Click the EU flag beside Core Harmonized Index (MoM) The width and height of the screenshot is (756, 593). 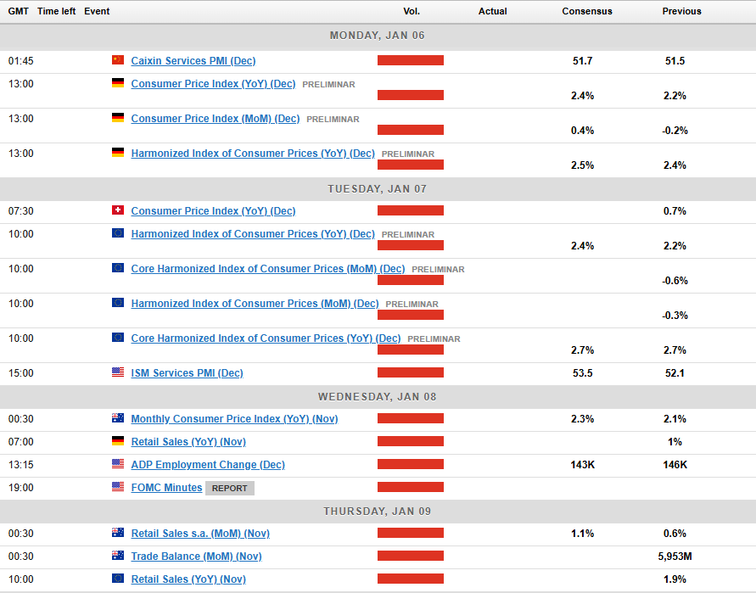(x=118, y=268)
